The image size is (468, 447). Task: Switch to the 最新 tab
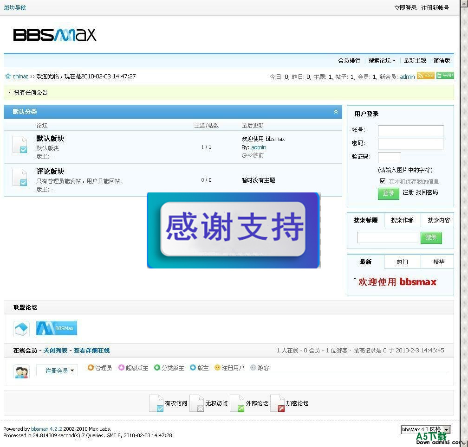[366, 262]
